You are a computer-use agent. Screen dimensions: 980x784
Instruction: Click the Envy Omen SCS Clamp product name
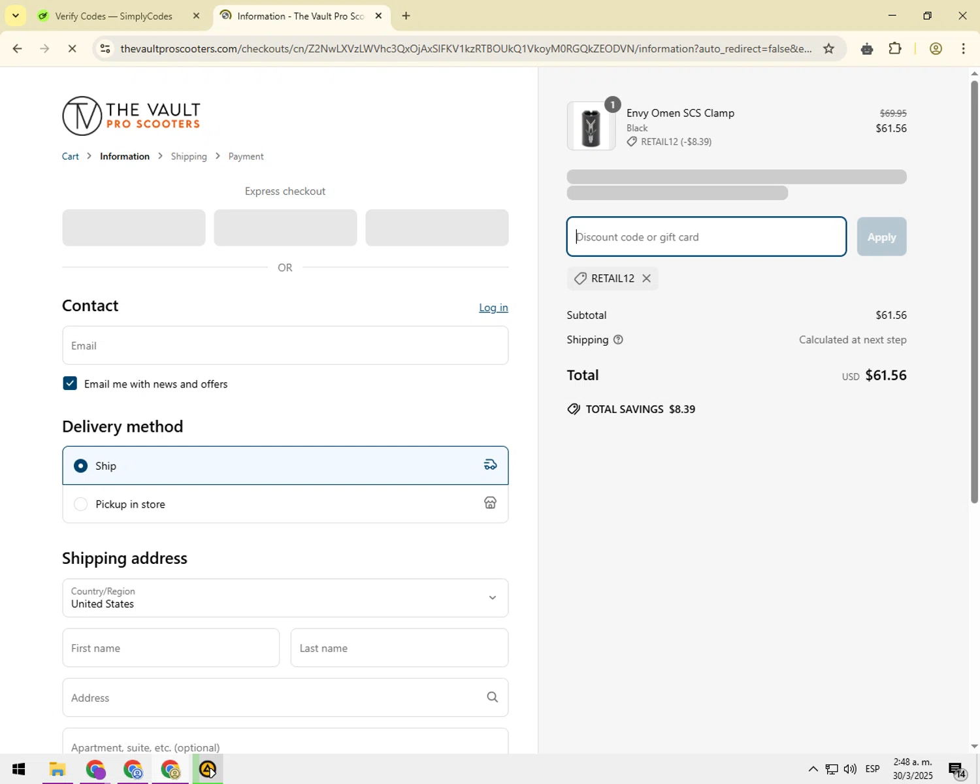point(680,113)
